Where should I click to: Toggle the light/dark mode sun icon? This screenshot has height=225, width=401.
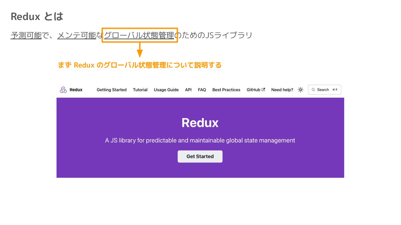click(300, 90)
